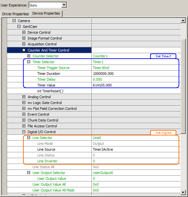
Task: Collapse the Timer Selector entry
Action: click(x=29, y=62)
